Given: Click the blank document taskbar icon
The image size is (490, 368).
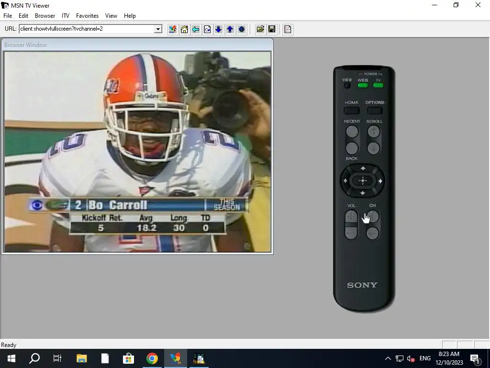Looking at the screenshot, I should (105, 358).
